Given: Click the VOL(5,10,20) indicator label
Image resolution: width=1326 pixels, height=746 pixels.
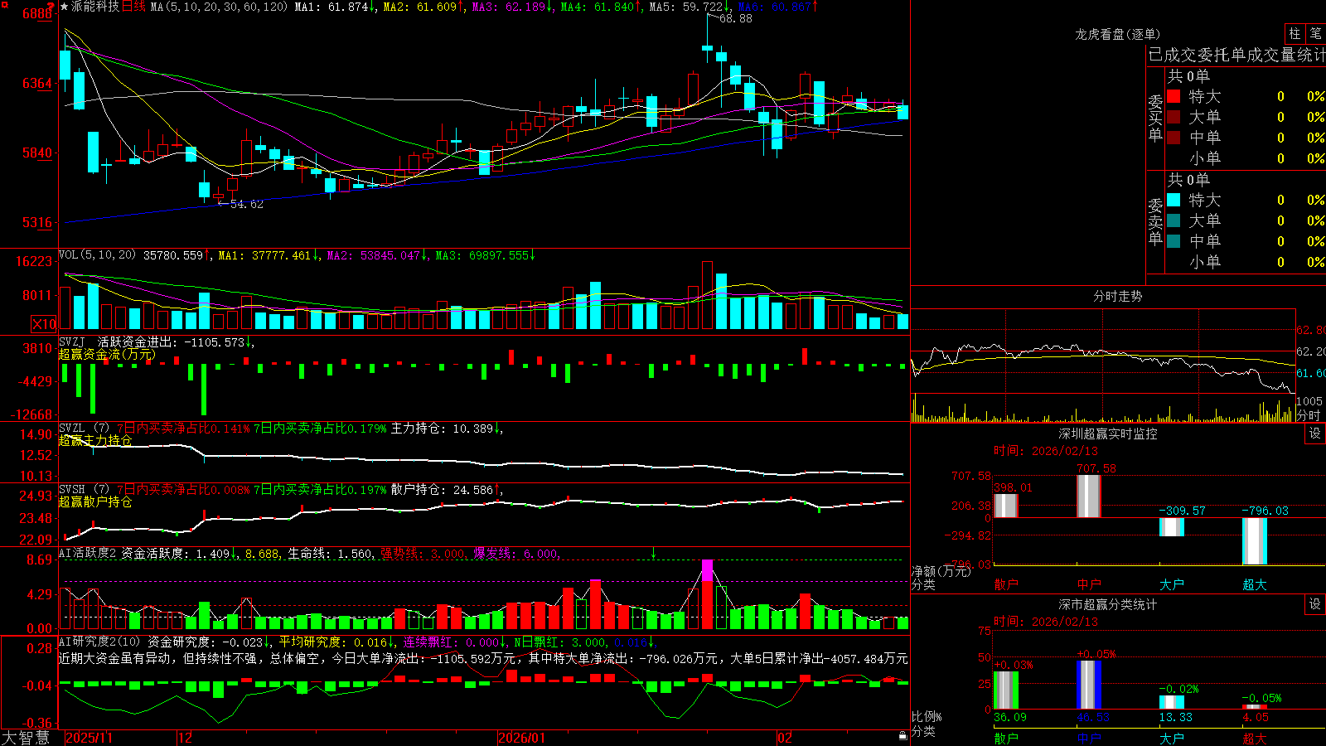Looking at the screenshot, I should click(97, 255).
